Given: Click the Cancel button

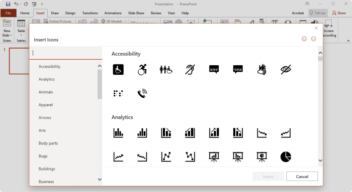Looking at the screenshot, I should coord(302,176).
